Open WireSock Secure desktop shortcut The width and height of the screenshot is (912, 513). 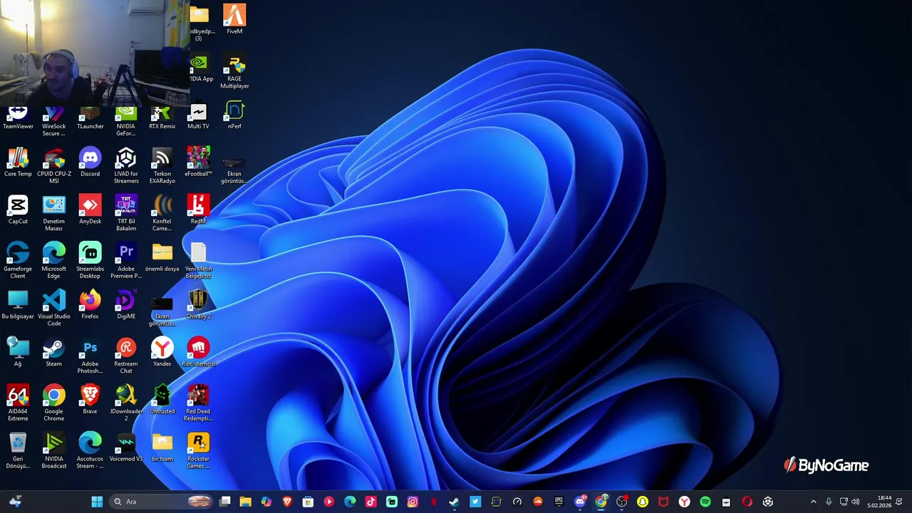pos(53,121)
